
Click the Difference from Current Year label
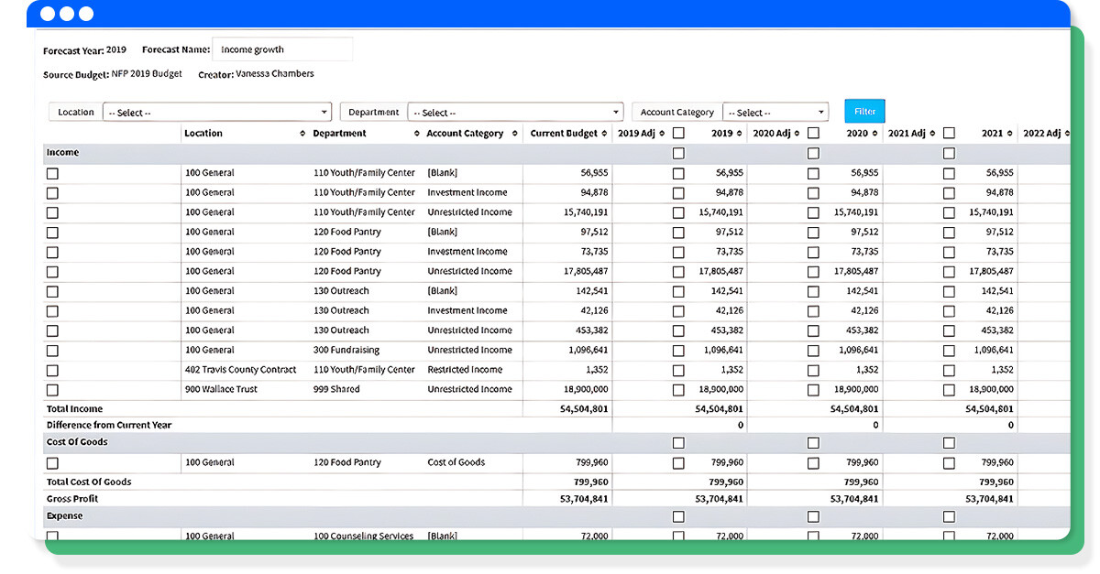[x=109, y=425]
